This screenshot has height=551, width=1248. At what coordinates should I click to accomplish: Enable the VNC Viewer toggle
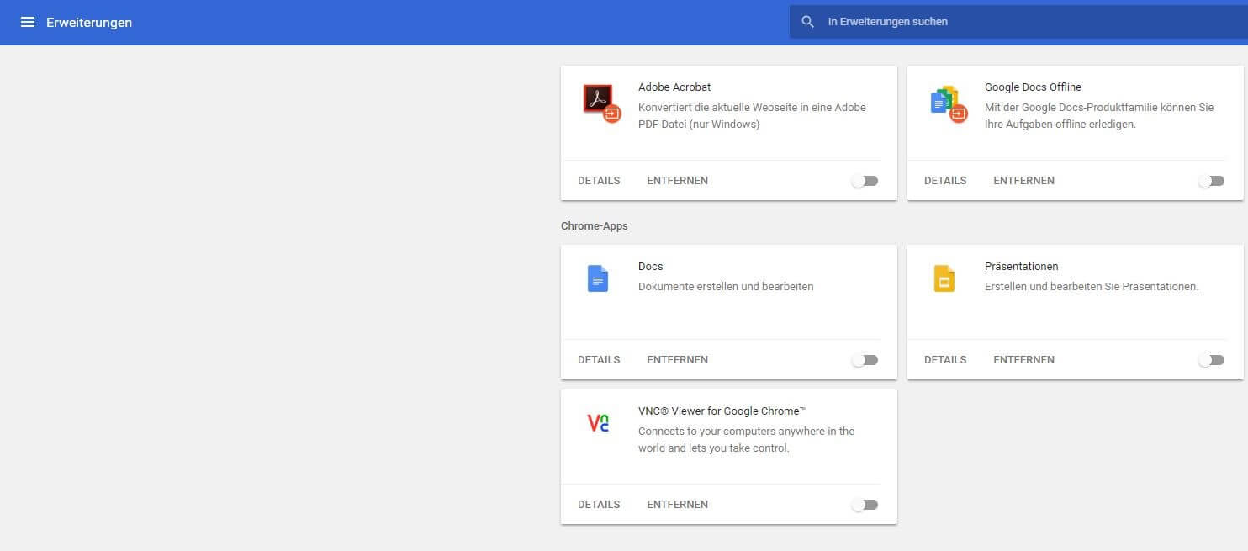tap(865, 505)
